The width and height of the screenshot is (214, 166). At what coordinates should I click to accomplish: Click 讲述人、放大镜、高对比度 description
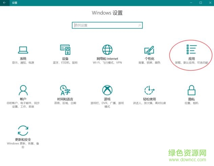tap(149, 103)
